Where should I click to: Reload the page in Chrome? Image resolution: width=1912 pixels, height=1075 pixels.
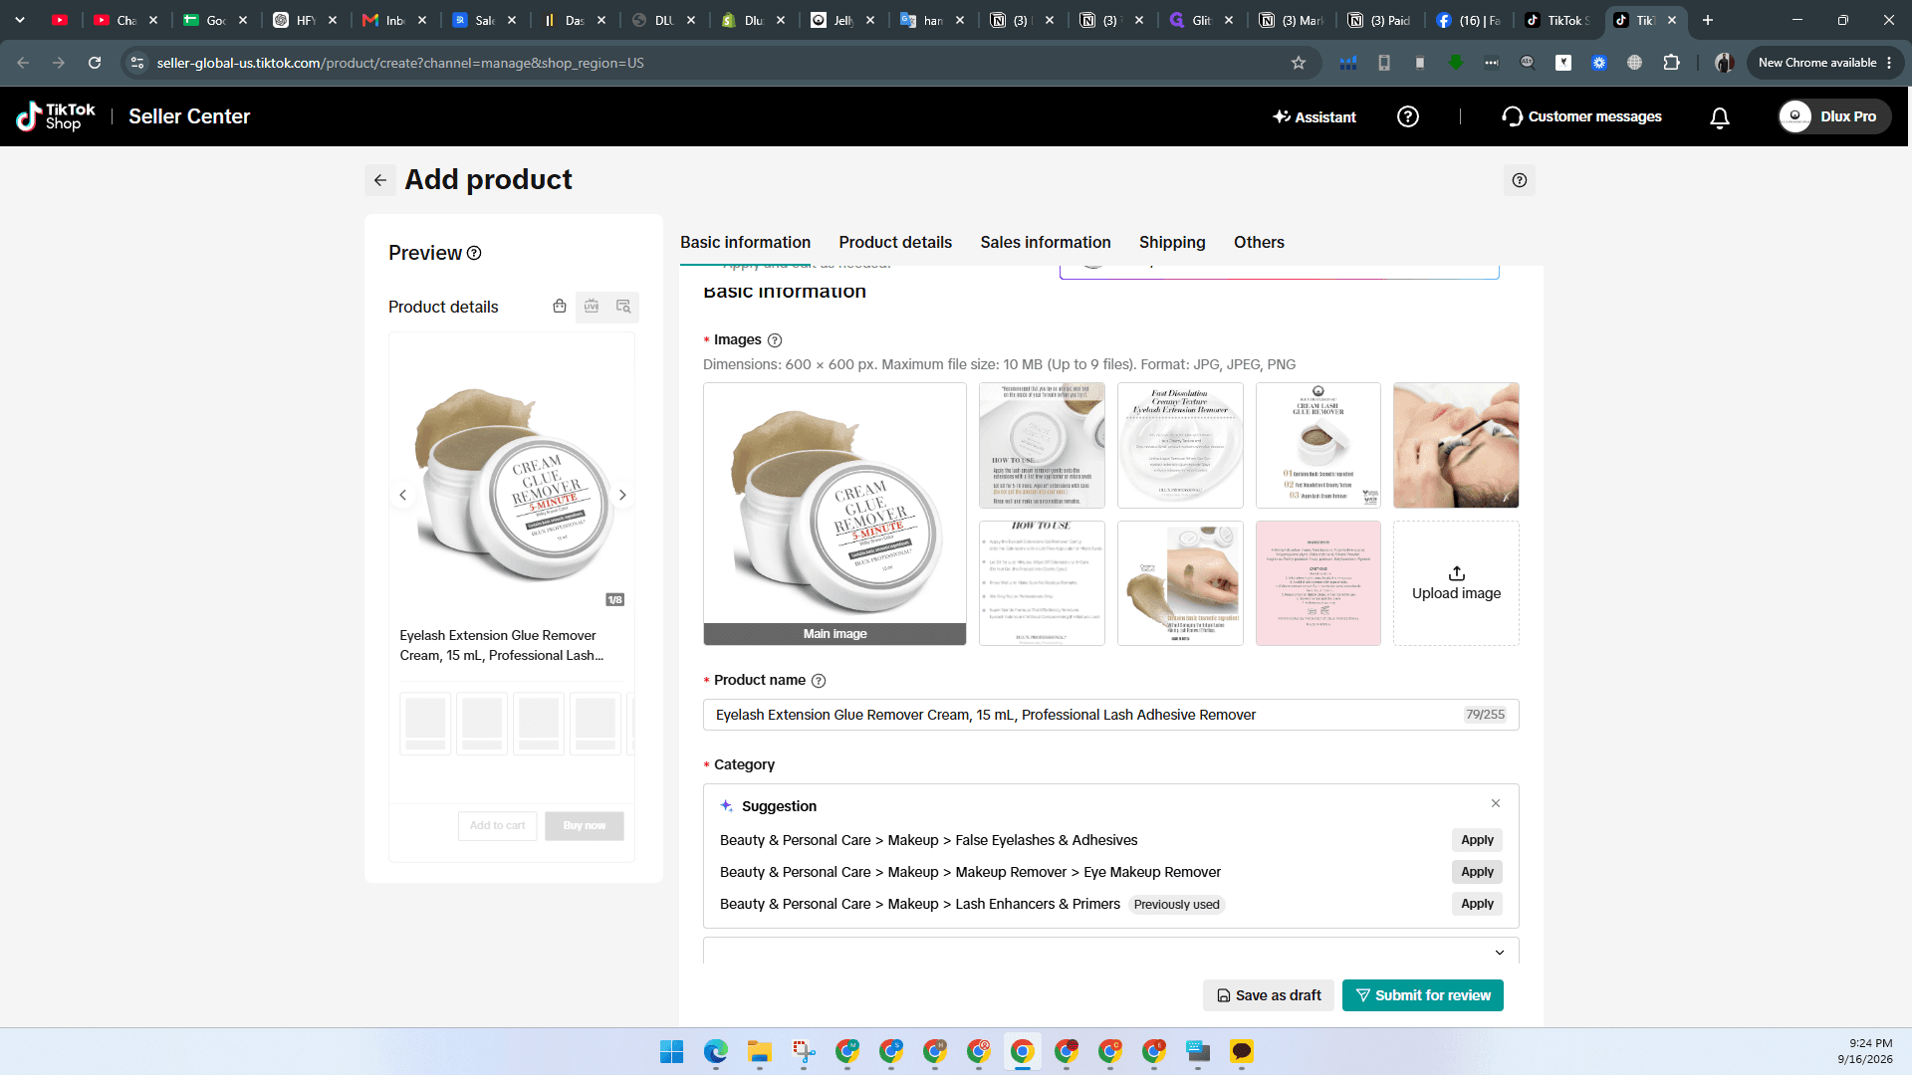[95, 63]
